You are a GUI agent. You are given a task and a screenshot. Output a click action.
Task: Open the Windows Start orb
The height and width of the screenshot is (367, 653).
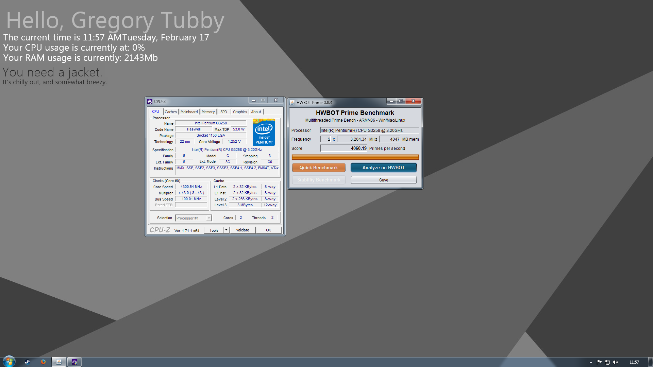click(9, 362)
